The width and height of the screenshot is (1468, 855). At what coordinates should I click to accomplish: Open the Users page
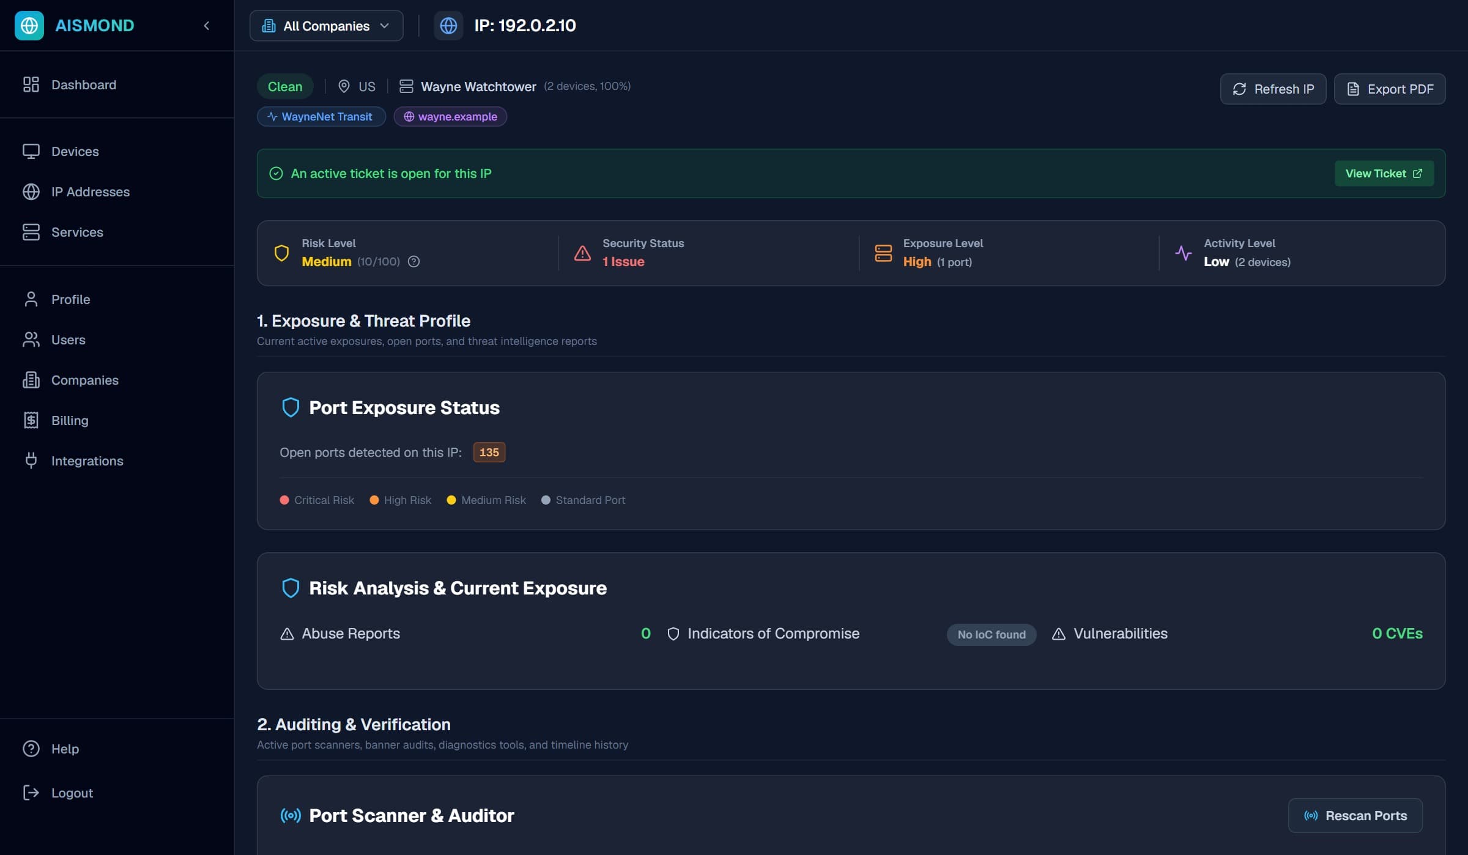tap(117, 339)
